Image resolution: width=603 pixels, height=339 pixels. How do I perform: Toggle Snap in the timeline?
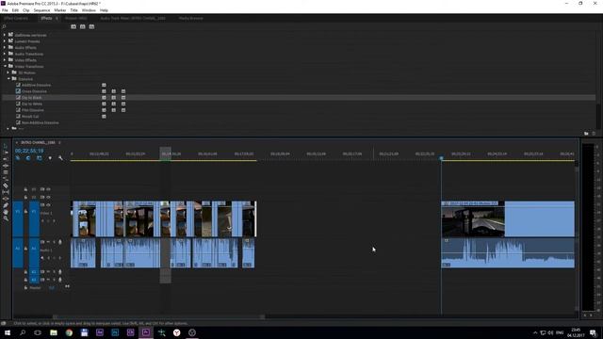point(28,158)
